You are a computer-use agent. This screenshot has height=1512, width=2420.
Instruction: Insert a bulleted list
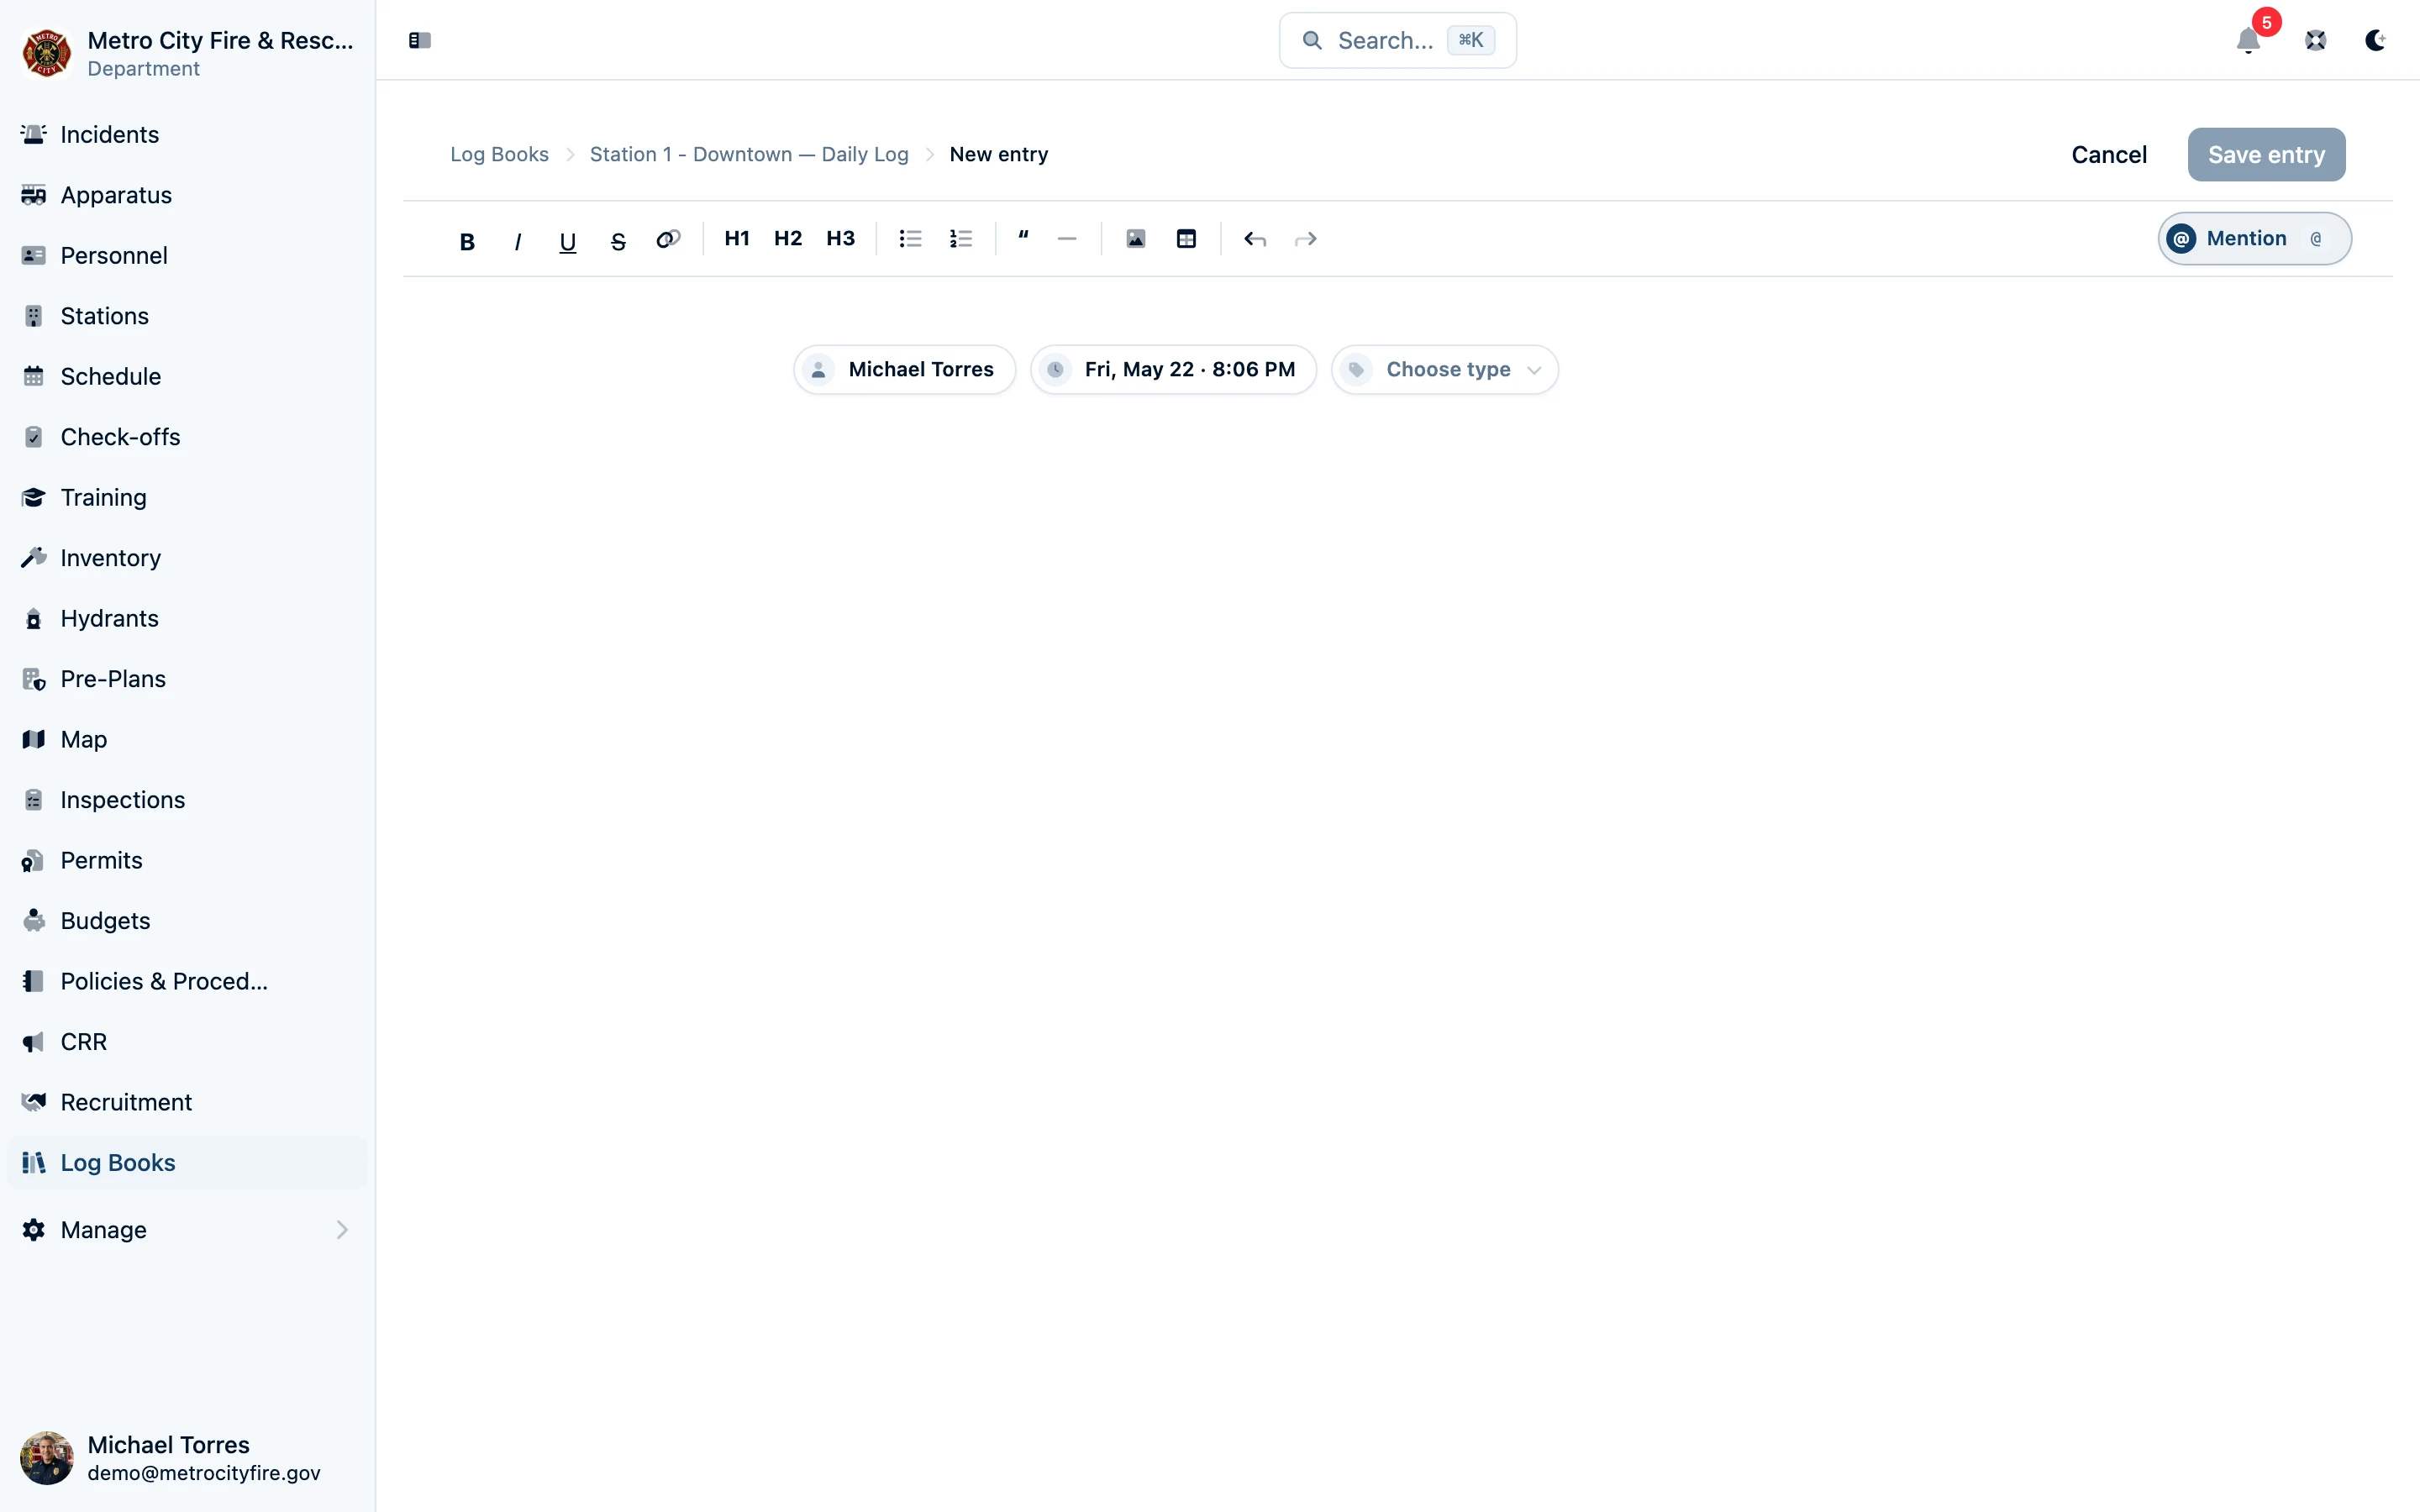click(910, 239)
